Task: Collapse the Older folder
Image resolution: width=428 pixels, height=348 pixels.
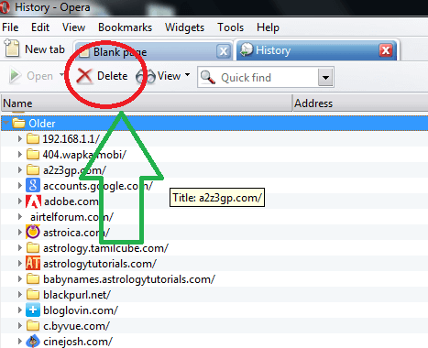Action: tap(5, 123)
